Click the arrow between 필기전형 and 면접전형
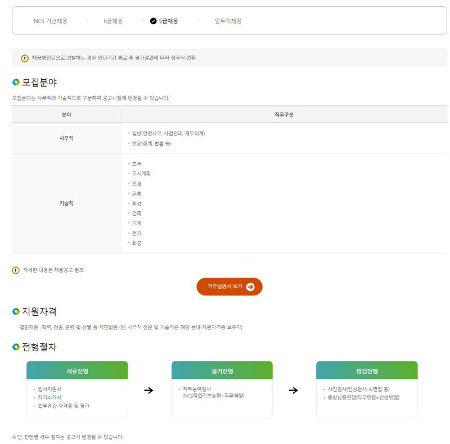The width and height of the screenshot is (450, 444). click(294, 390)
